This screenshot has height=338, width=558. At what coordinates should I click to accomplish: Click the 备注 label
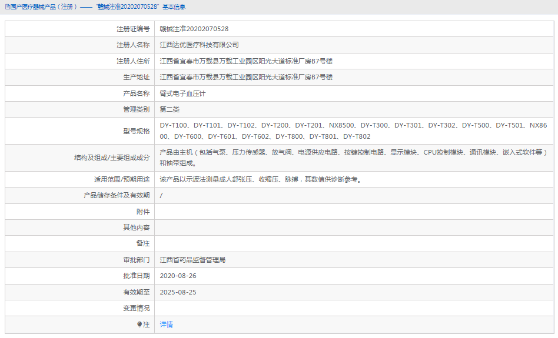click(x=143, y=243)
